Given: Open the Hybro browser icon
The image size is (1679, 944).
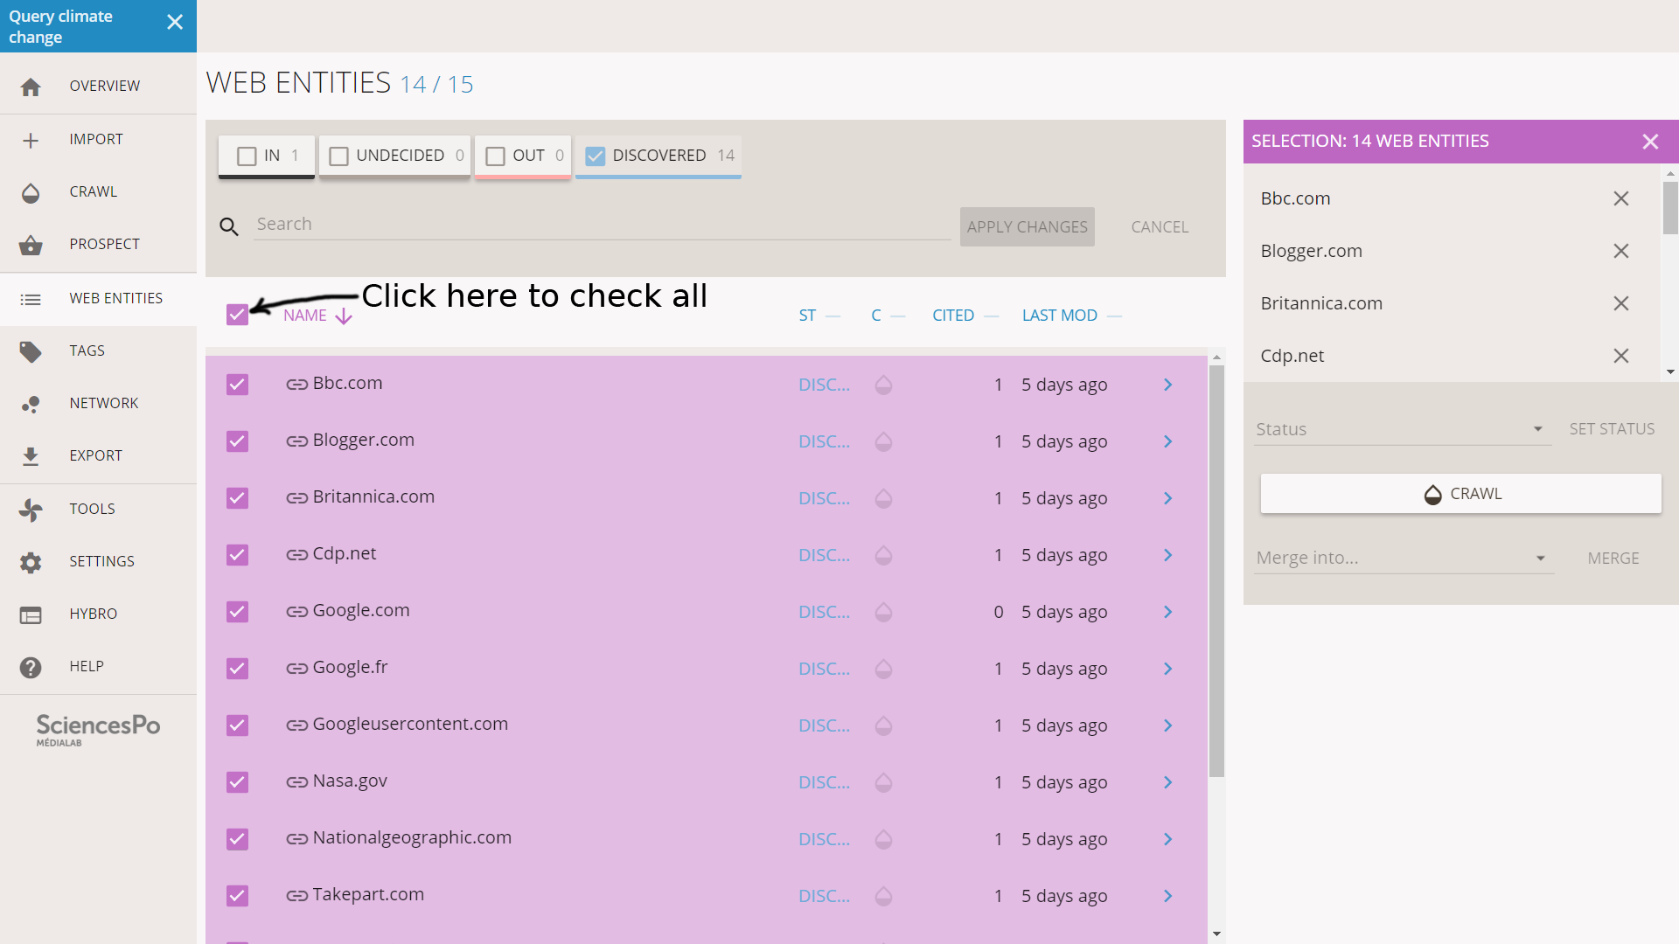Looking at the screenshot, I should pyautogui.click(x=31, y=614).
